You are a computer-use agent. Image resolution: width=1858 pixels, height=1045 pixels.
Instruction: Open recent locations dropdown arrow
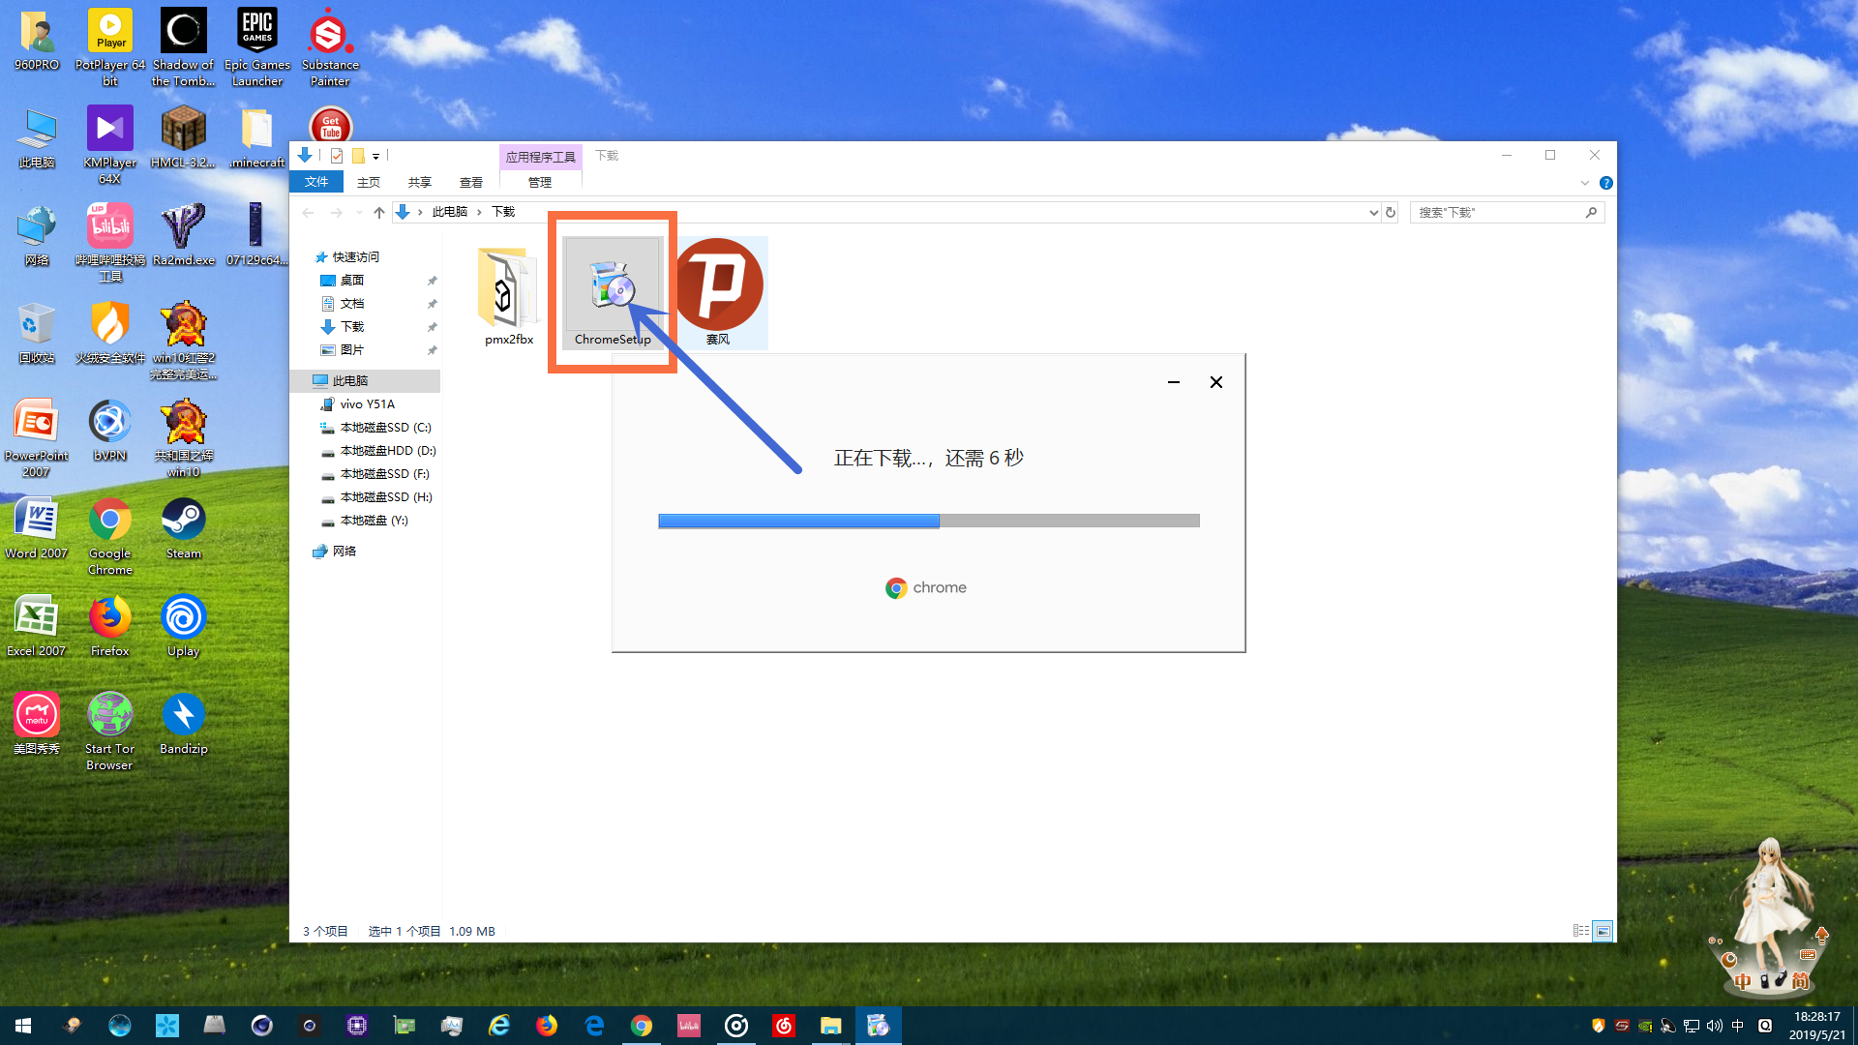(x=359, y=212)
